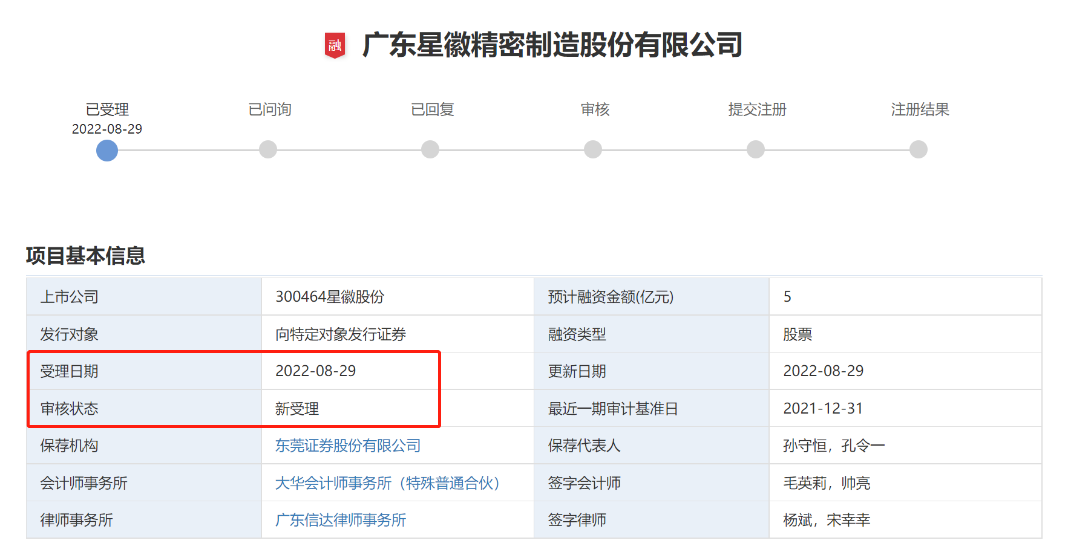The height and width of the screenshot is (546, 1068).
Task: Open the 广东信达律师事务所 law firm link
Action: pos(341,520)
